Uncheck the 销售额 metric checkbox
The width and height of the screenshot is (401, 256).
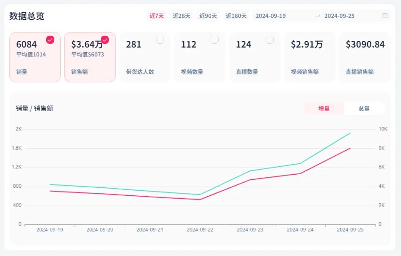tap(105, 40)
